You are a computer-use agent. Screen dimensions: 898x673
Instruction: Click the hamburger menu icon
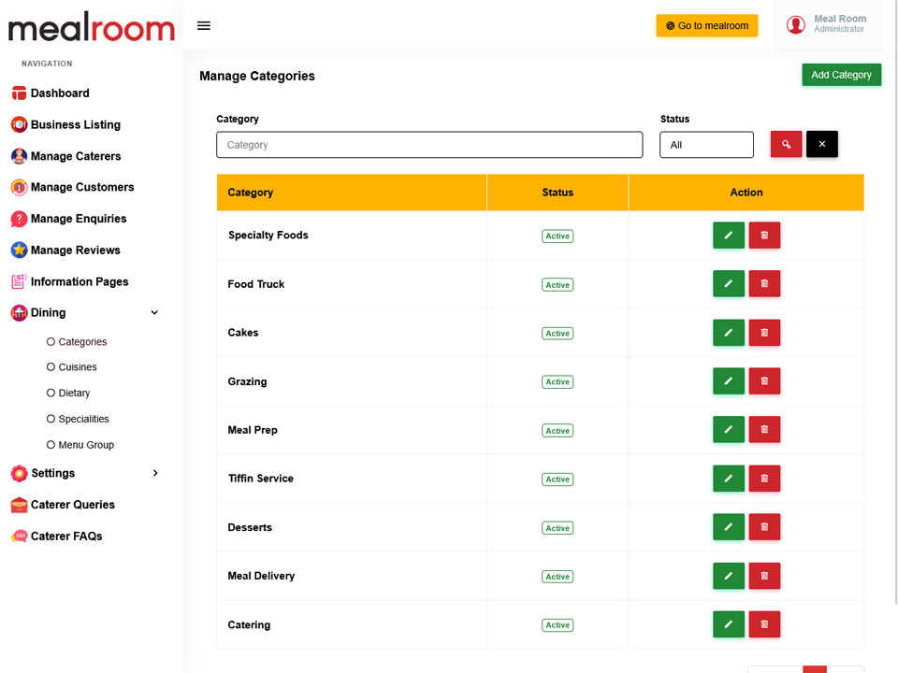point(203,26)
